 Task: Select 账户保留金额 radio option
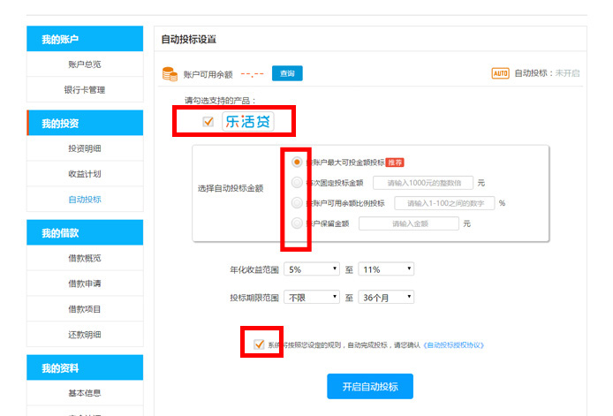pos(297,223)
